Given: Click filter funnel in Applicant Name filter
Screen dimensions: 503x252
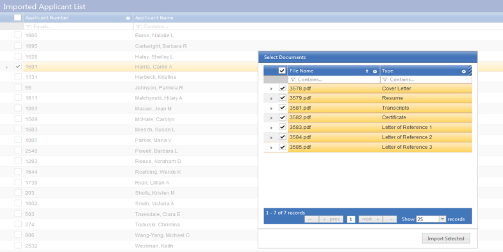Looking at the screenshot, I should point(138,27).
